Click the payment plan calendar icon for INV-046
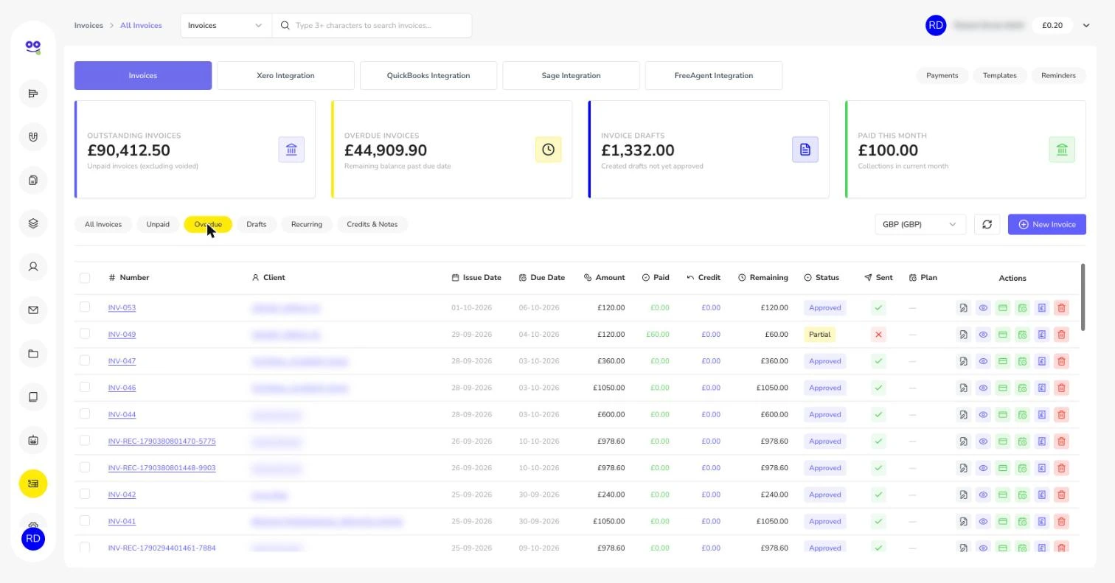 tap(1022, 388)
